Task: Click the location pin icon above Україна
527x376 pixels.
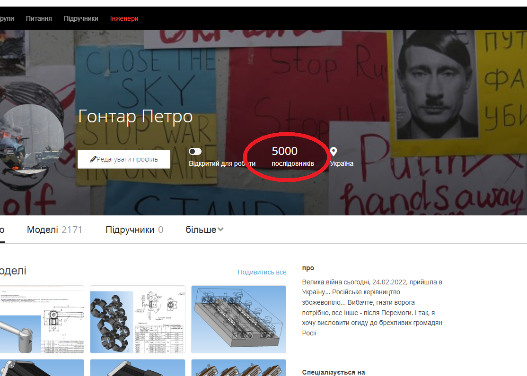Action: pos(334,152)
